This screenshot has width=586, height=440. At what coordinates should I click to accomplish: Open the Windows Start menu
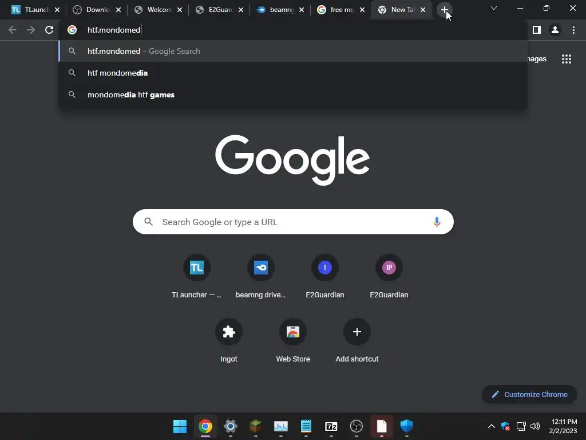click(180, 426)
